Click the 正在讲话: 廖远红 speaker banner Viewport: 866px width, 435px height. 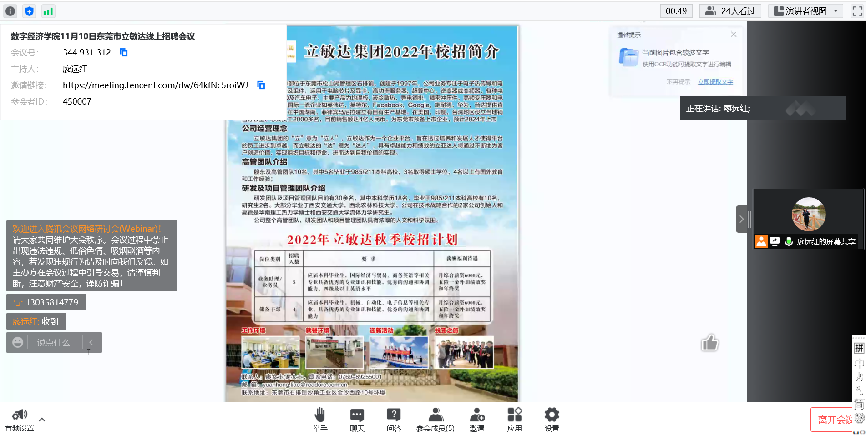(x=763, y=108)
